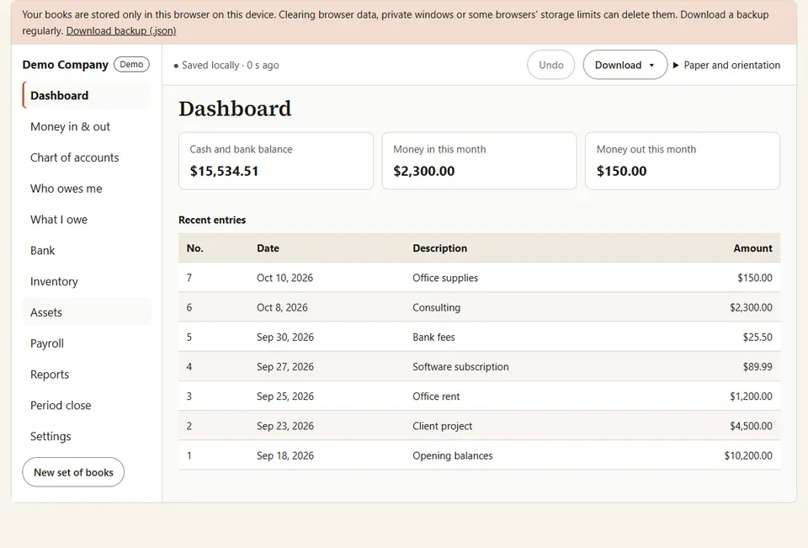The width and height of the screenshot is (808, 548).
Task: Go to Money in & out
Action: 87,126
